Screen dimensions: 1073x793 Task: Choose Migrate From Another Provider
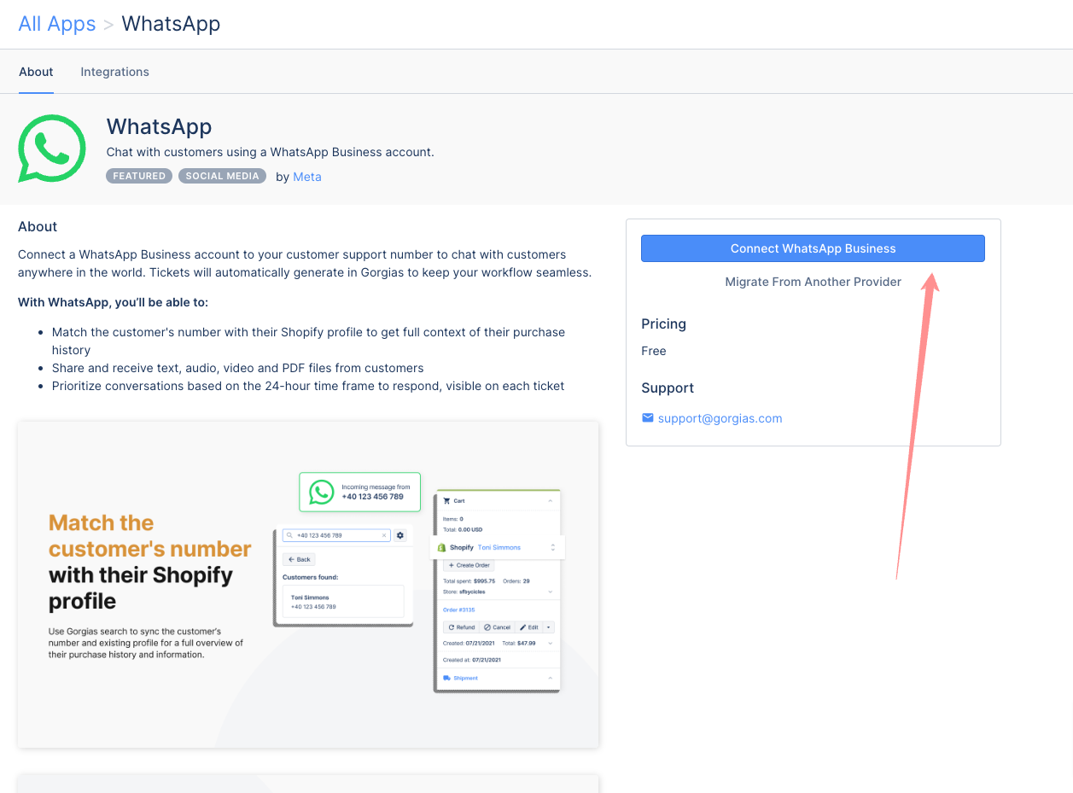click(813, 282)
